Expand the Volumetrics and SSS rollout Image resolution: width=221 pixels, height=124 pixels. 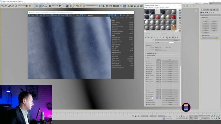pos(162,53)
